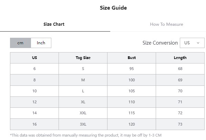Select the Size Chart tab
206x140 pixels.
pos(54,24)
